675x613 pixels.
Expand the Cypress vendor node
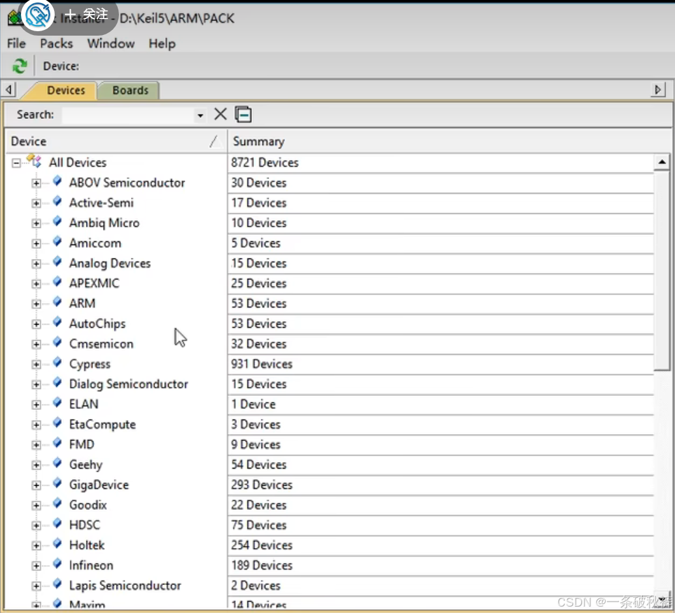[x=36, y=365]
